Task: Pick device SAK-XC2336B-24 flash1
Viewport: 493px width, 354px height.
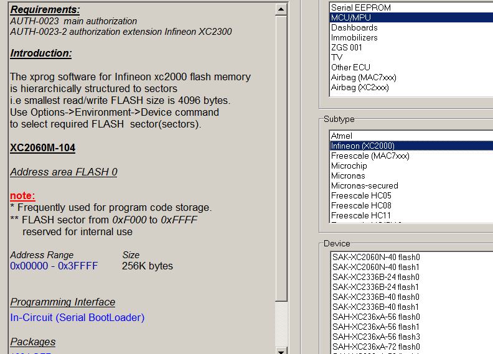Action: point(412,287)
